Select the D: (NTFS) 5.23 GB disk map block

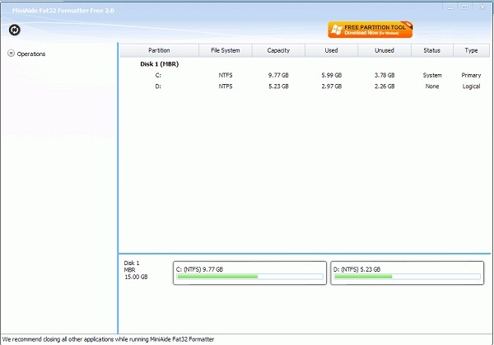(x=407, y=273)
